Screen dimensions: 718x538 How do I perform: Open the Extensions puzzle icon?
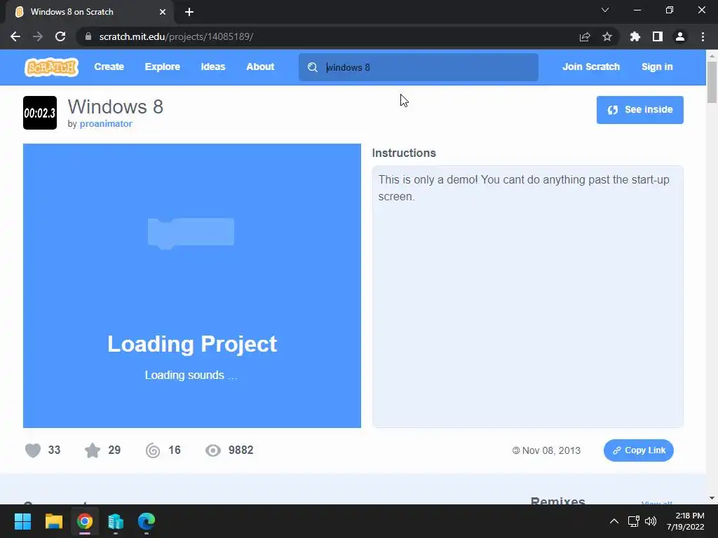point(635,36)
